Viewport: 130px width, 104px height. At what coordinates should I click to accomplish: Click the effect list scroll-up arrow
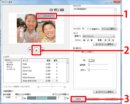point(67,60)
